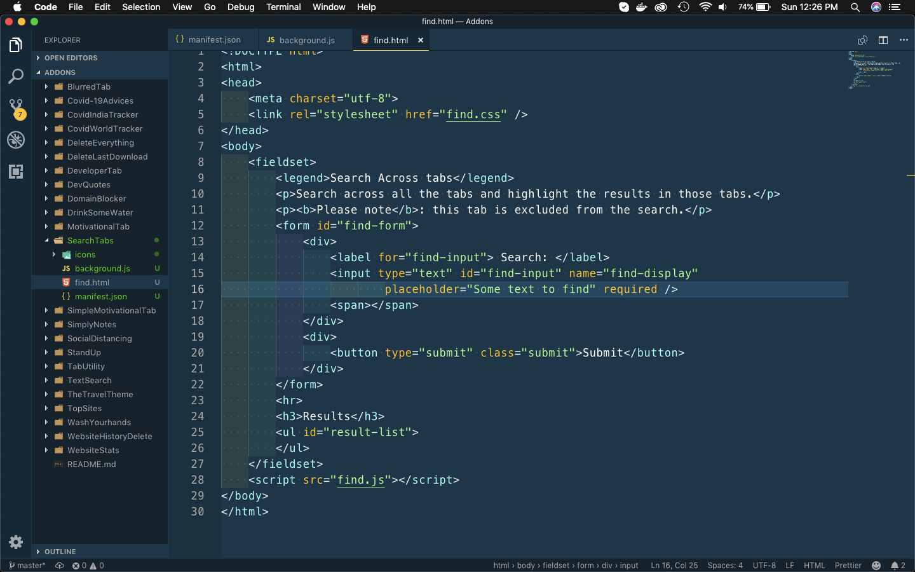Click the battery status in menu bar

click(754, 7)
